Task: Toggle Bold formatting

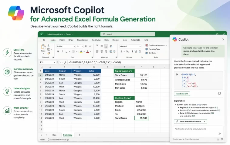Action: (x=58, y=51)
